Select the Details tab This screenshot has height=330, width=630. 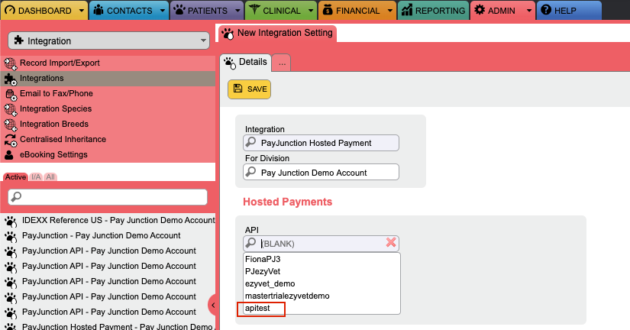(x=245, y=63)
